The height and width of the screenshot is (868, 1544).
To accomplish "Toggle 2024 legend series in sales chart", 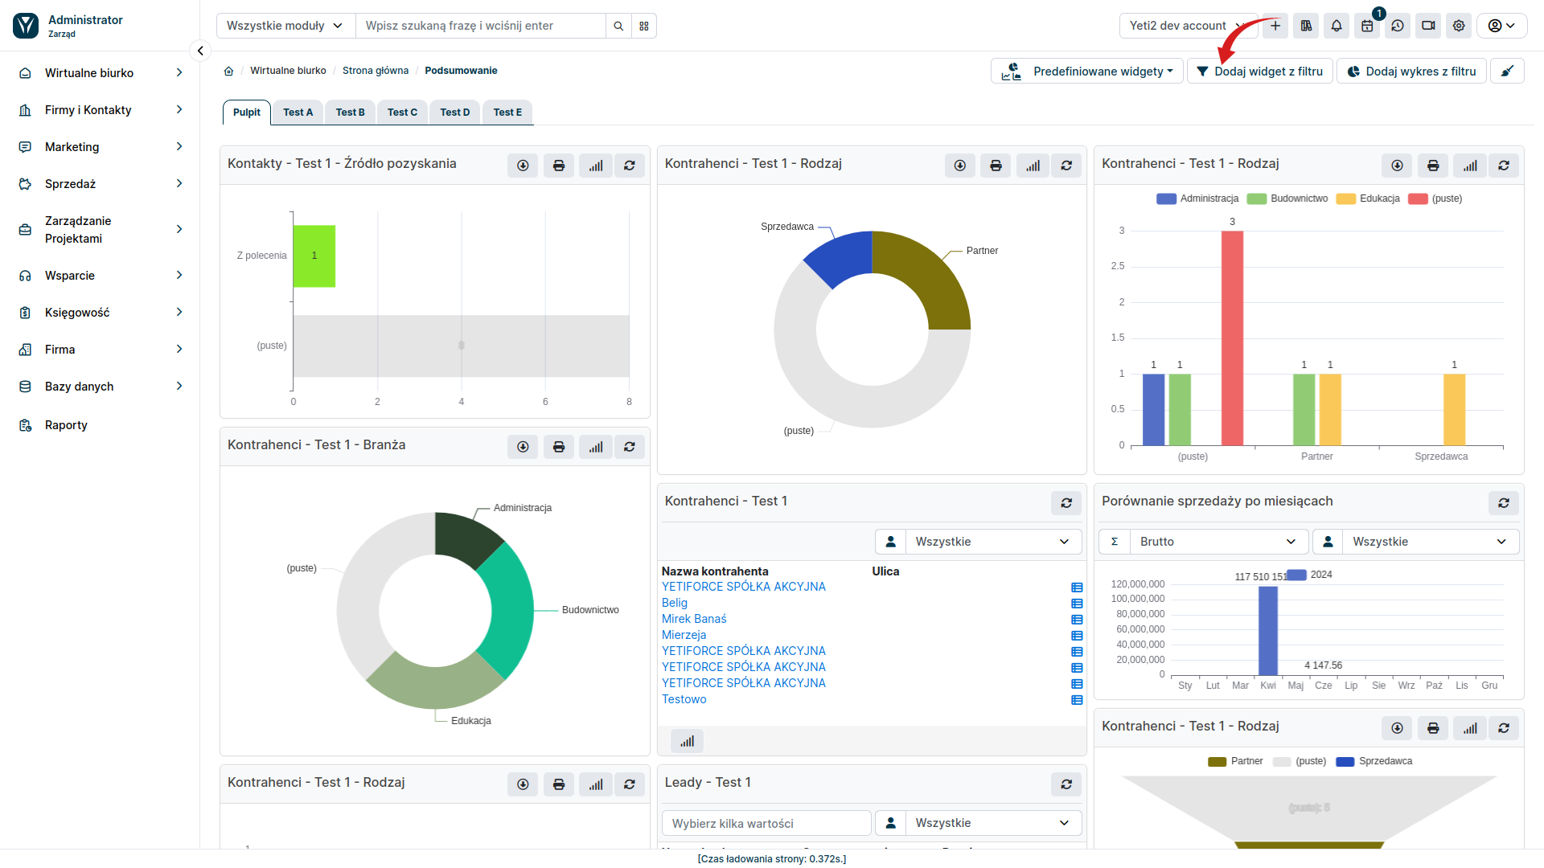I will pyautogui.click(x=1310, y=575).
